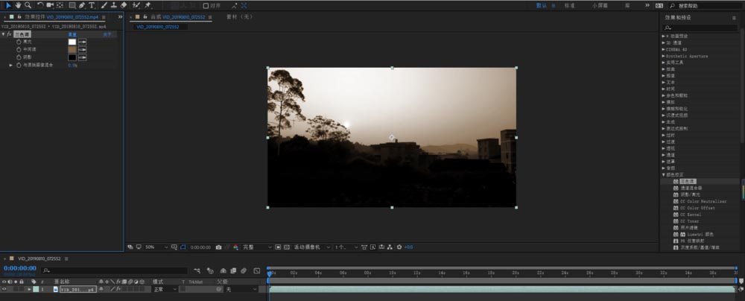Screen dimensions: 745x301
Task: Switch to the 标准 workspace
Action: [x=569, y=5]
